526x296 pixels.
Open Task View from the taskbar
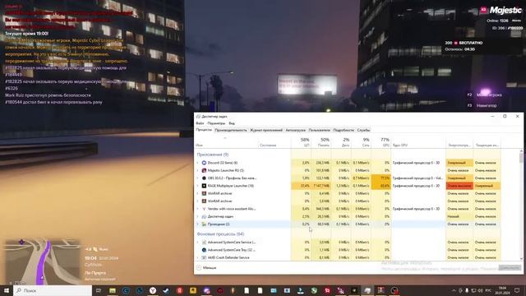tap(99, 290)
